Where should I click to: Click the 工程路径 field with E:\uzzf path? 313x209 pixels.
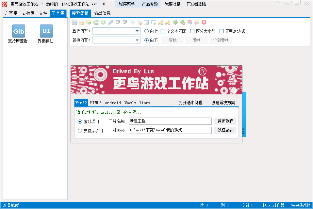[170, 130]
